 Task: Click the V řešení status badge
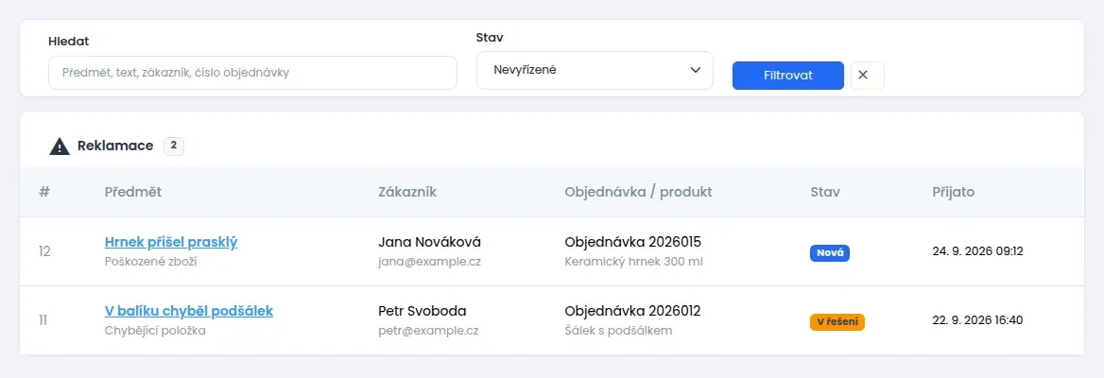pos(837,322)
